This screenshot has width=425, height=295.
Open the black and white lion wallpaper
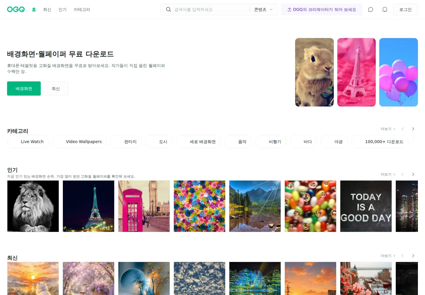coord(33,206)
